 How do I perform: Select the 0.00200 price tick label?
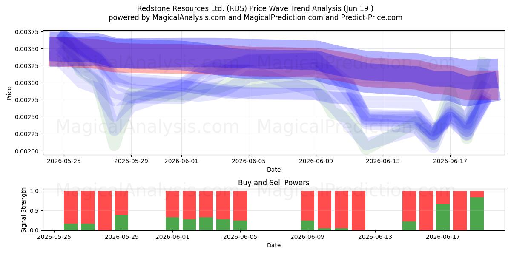26,151
